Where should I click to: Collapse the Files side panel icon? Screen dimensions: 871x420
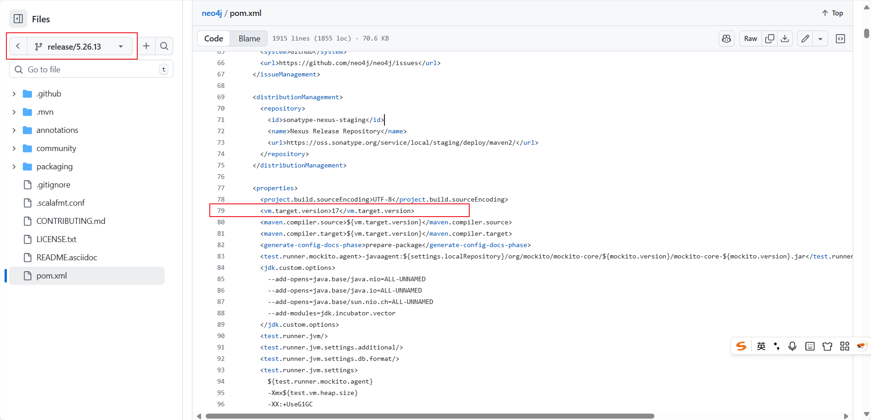tap(18, 19)
